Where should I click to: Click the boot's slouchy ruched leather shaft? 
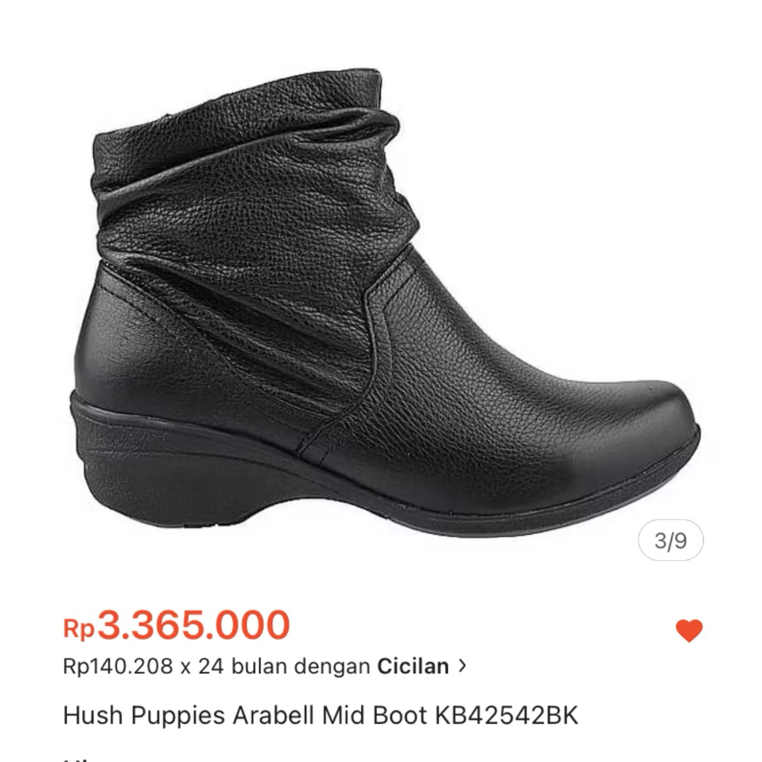[x=253, y=185]
